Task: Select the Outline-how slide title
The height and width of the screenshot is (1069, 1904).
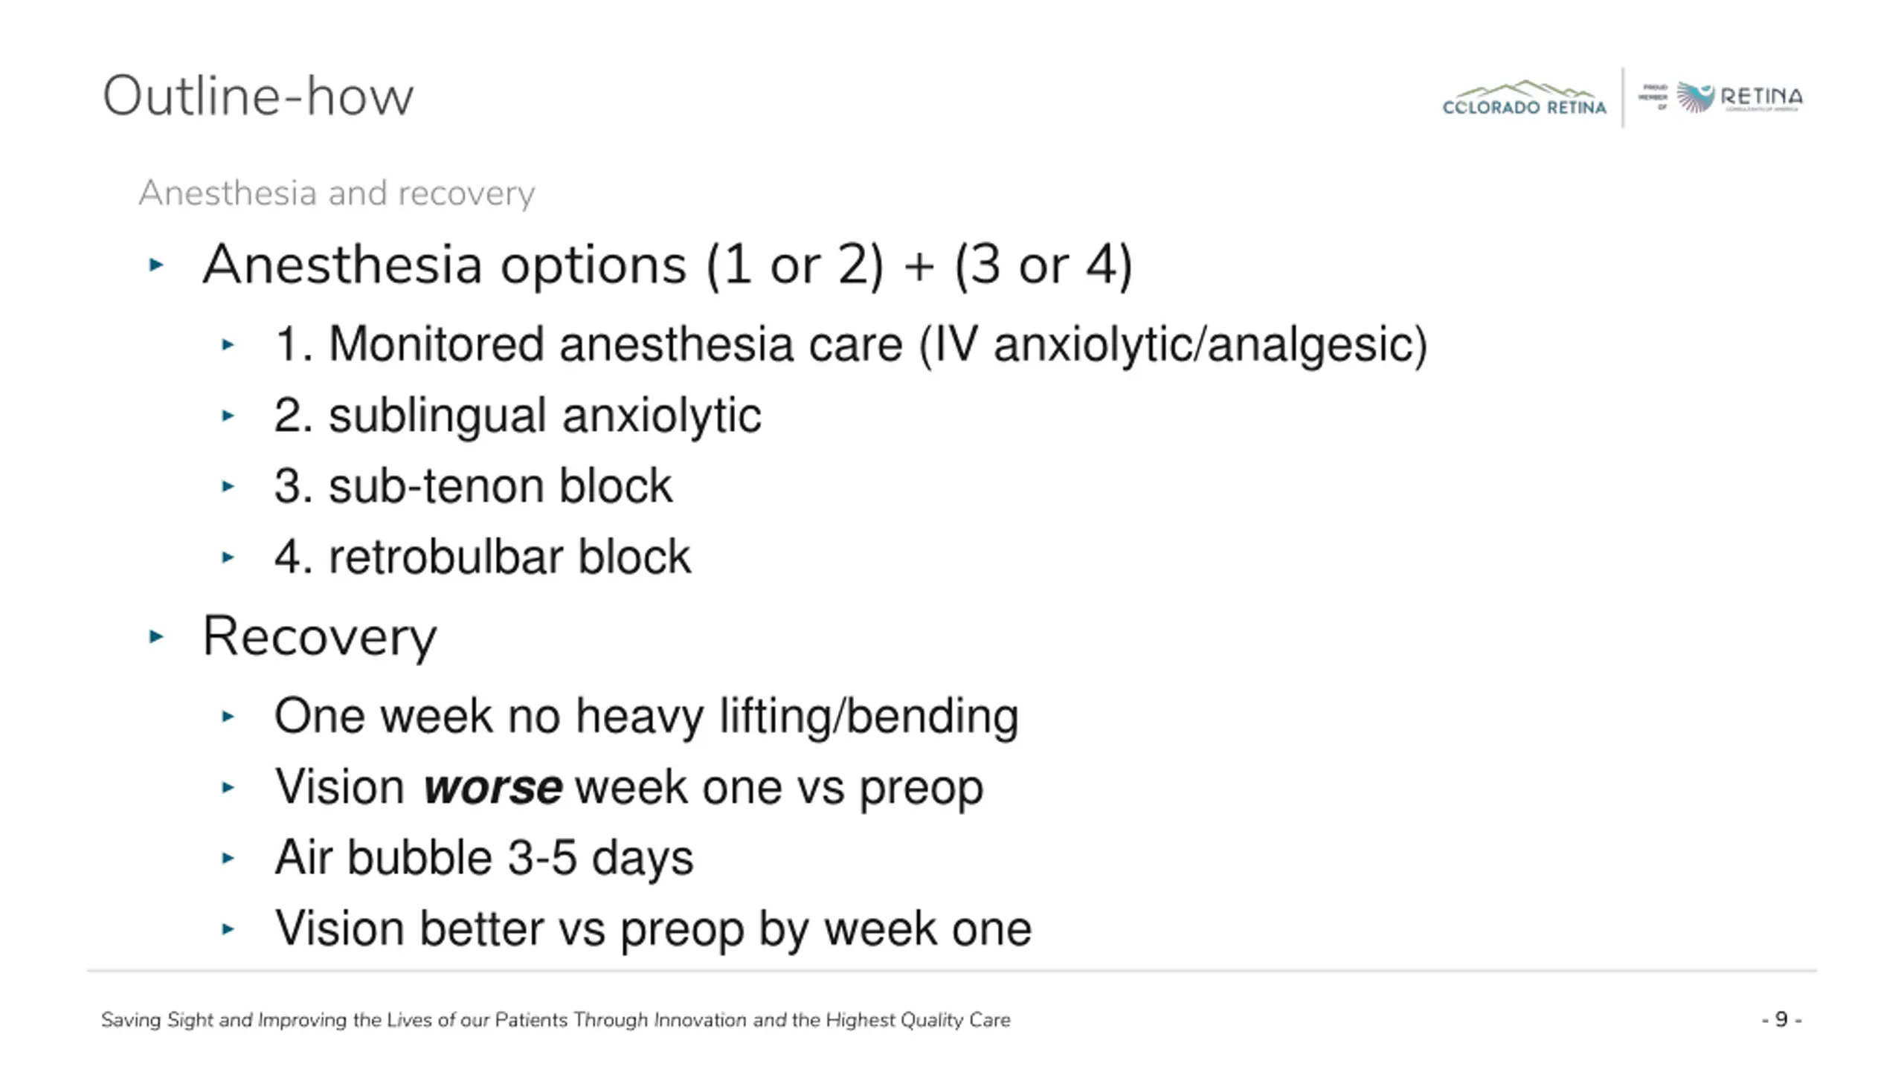Action: (x=258, y=96)
